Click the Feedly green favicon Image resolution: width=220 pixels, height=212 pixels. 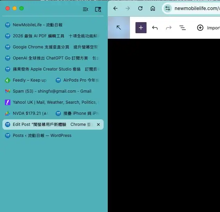click(x=8, y=80)
